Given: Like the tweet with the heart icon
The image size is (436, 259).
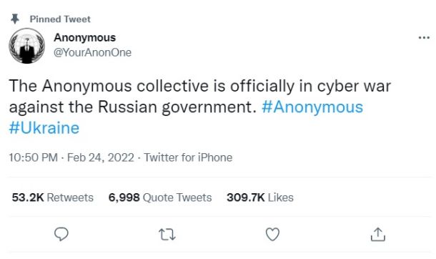Looking at the screenshot, I should 272,235.
